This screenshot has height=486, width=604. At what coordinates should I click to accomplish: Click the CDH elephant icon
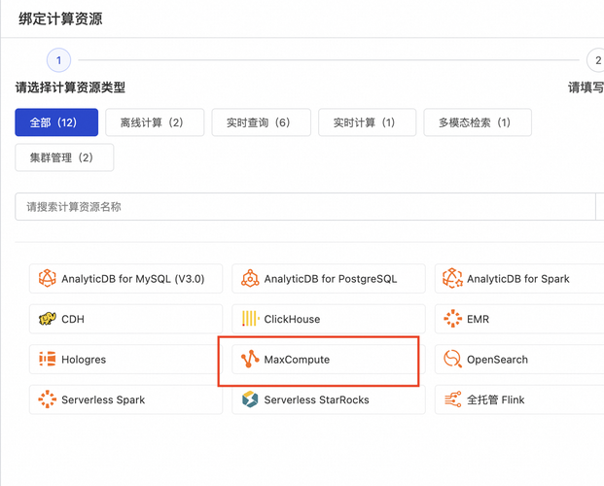pos(47,319)
